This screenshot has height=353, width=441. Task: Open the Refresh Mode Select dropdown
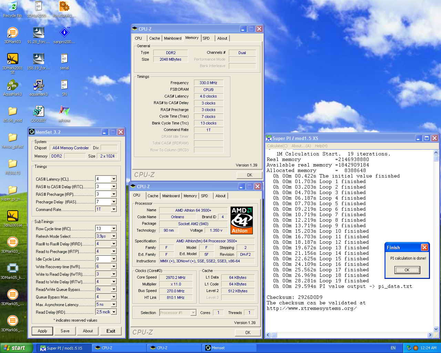(114, 236)
